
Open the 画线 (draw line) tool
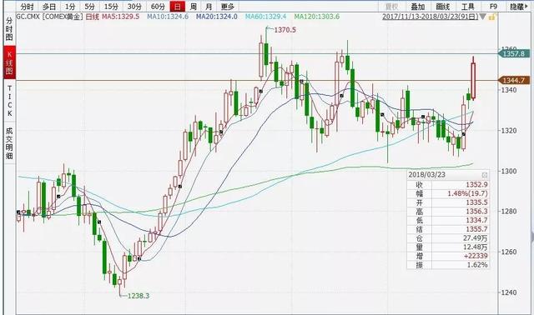[443, 7]
